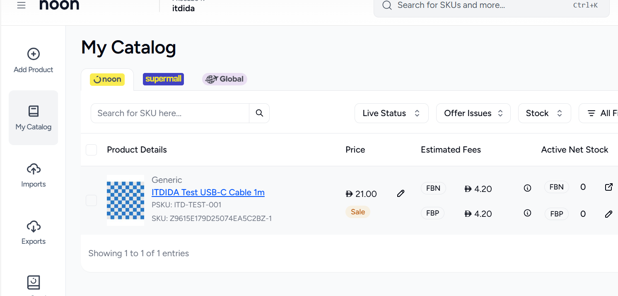Edit FBP stock with the pencil icon
The width and height of the screenshot is (618, 296).
608,214
